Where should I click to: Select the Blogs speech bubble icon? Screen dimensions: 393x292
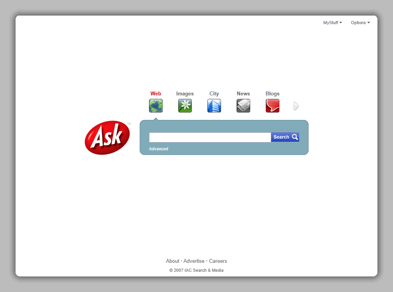272,106
